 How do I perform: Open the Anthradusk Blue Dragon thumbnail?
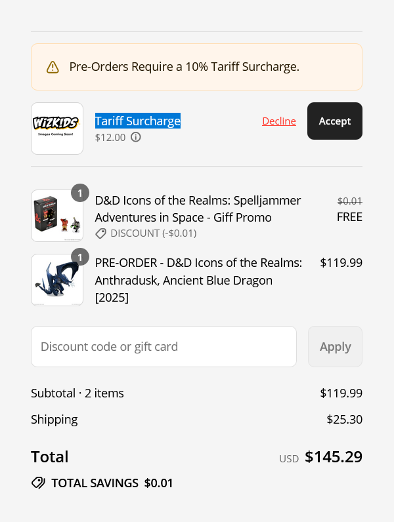pos(57,280)
